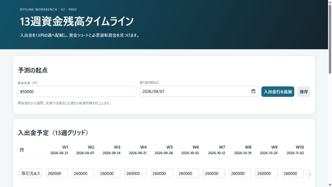Click the W10 2026-11-02 column header
The height and width of the screenshot is (187, 332).
point(295,150)
